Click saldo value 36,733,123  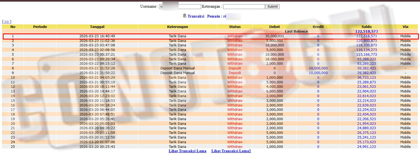pyautogui.click(x=366, y=78)
